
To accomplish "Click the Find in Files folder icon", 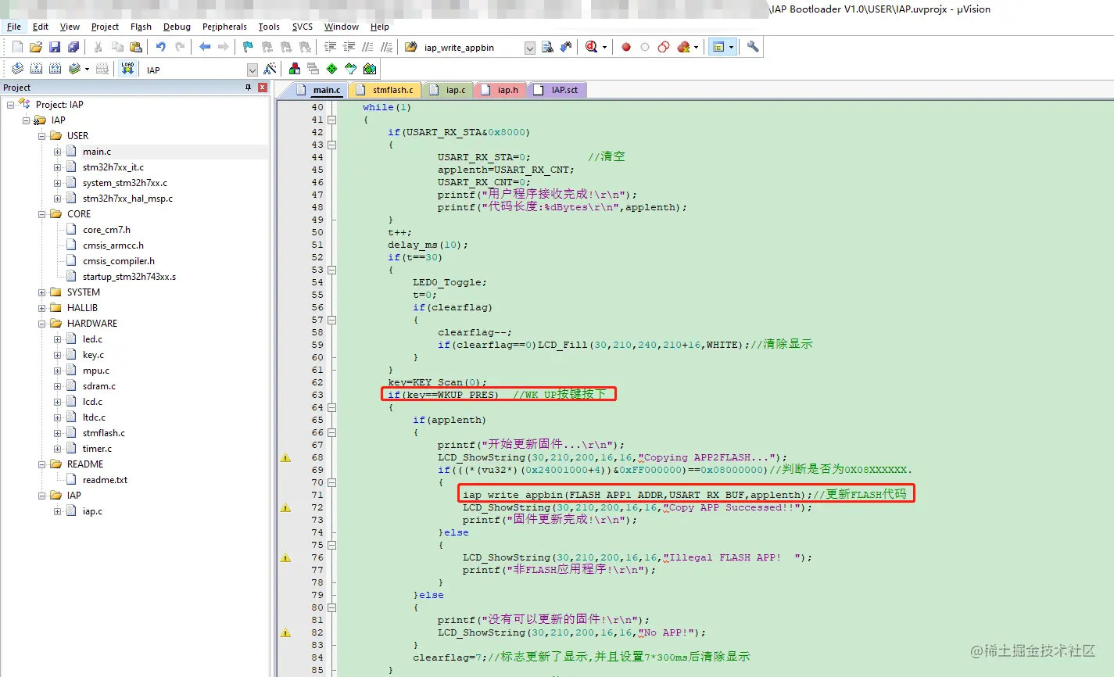I will tap(411, 47).
